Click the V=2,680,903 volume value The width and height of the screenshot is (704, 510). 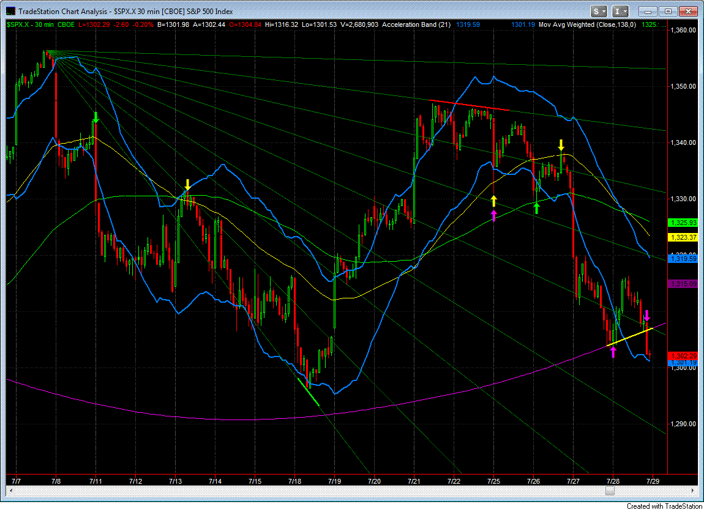coord(359,24)
